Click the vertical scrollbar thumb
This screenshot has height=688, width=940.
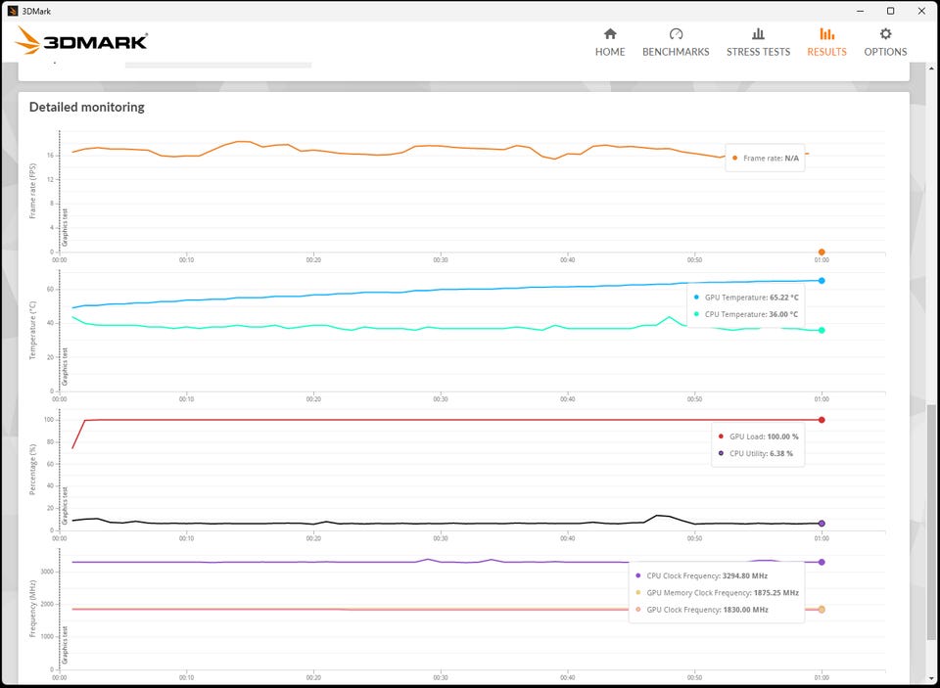point(931,522)
